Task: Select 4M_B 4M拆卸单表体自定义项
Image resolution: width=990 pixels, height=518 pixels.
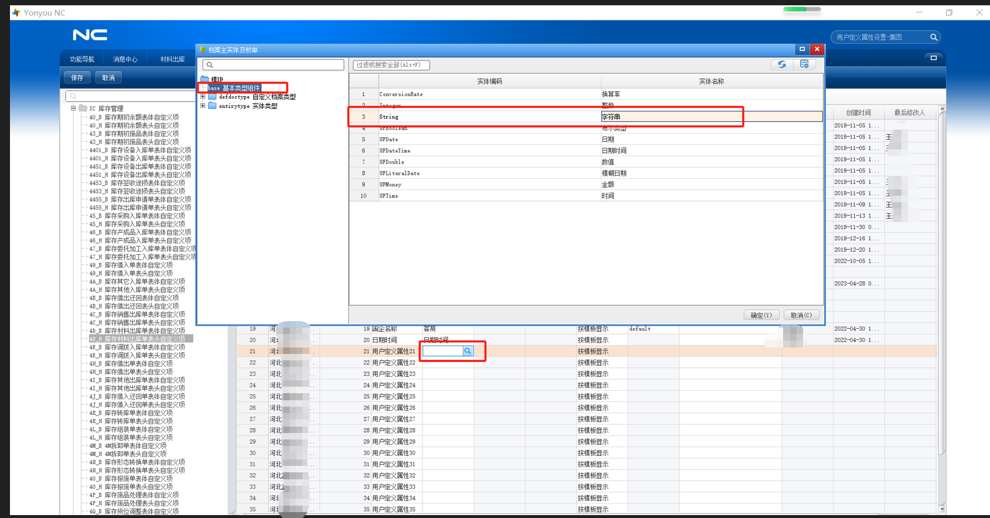Action: pos(128,445)
